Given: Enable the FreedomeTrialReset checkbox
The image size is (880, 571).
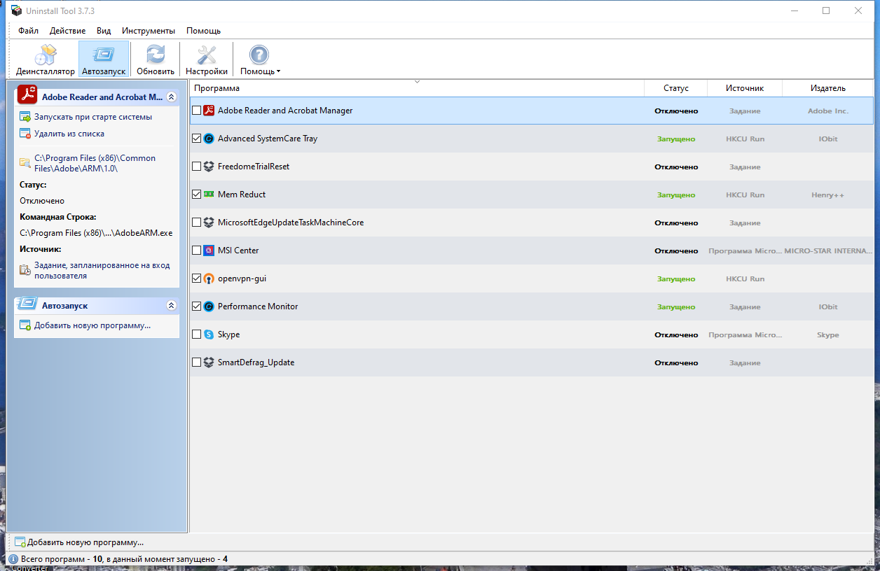Looking at the screenshot, I should [196, 167].
